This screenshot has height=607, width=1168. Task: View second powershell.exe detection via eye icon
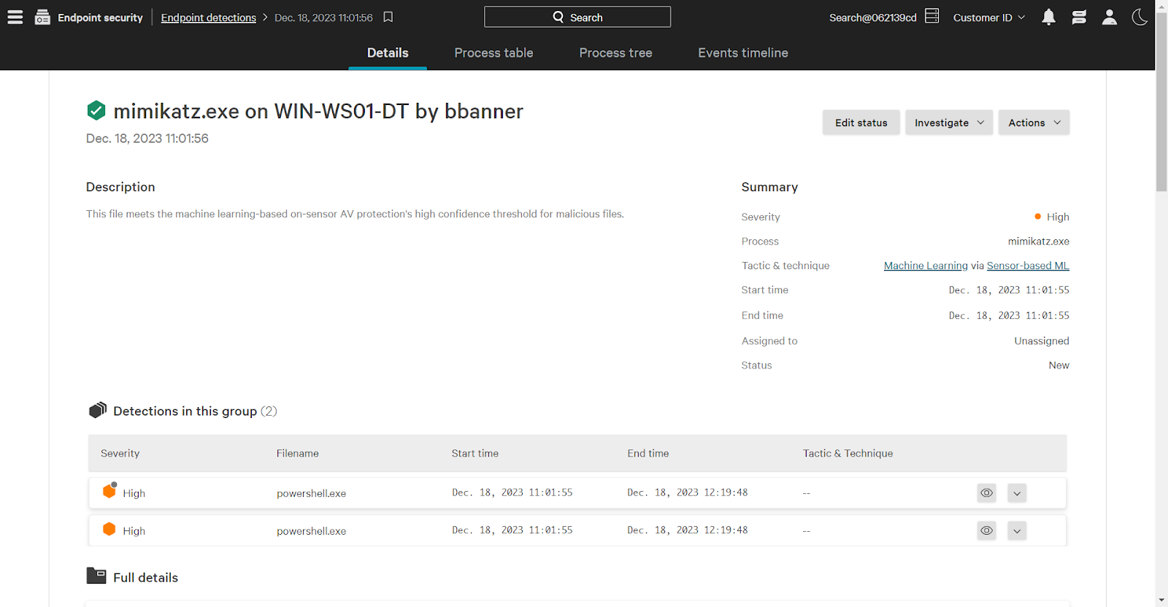pos(986,530)
